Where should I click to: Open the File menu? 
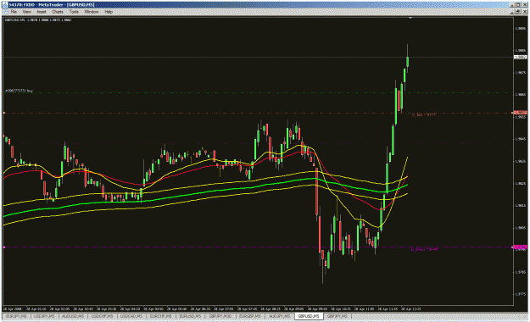click(14, 12)
